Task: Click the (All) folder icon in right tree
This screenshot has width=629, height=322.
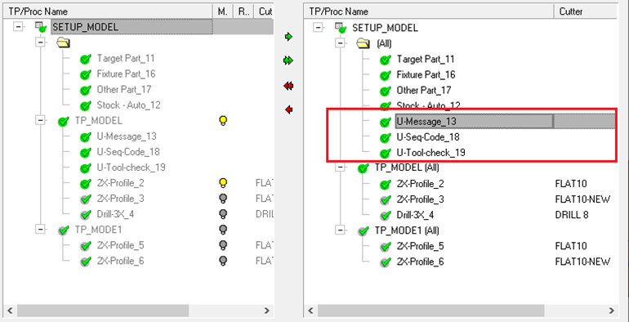Action: [363, 43]
